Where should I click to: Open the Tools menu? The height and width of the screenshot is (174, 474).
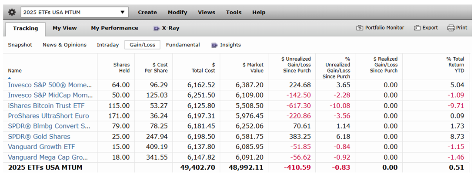(x=234, y=12)
